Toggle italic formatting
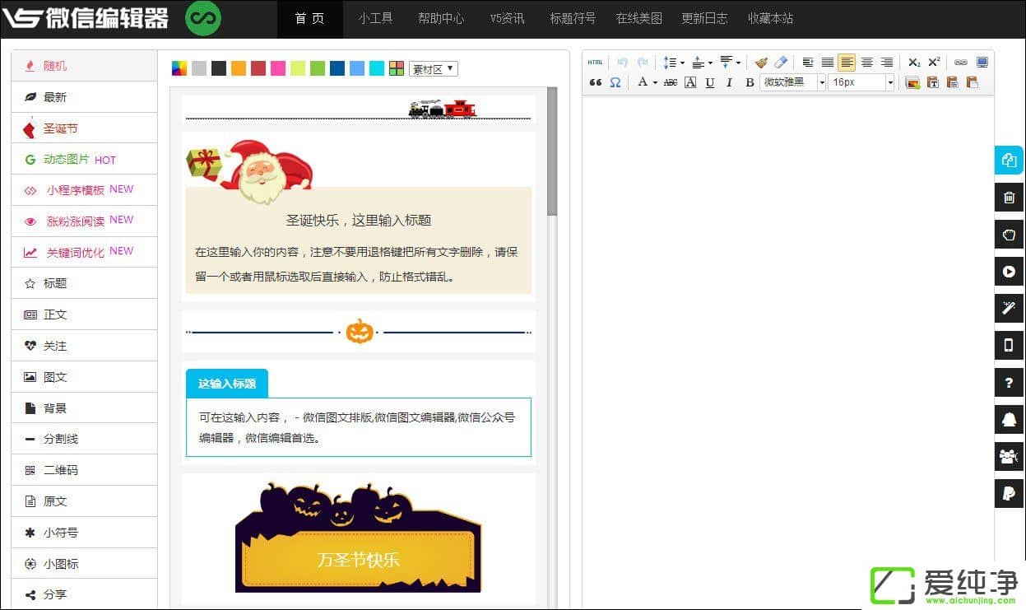The image size is (1026, 610). 730,82
